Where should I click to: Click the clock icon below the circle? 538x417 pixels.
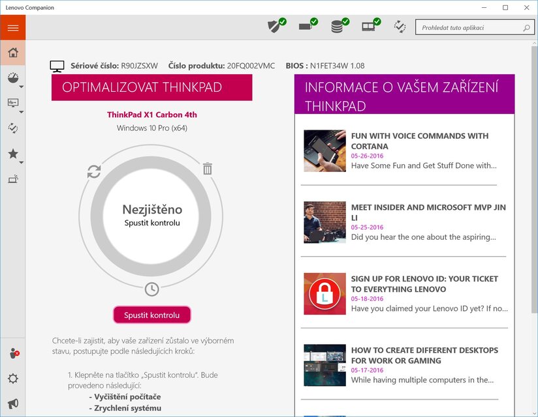[151, 289]
